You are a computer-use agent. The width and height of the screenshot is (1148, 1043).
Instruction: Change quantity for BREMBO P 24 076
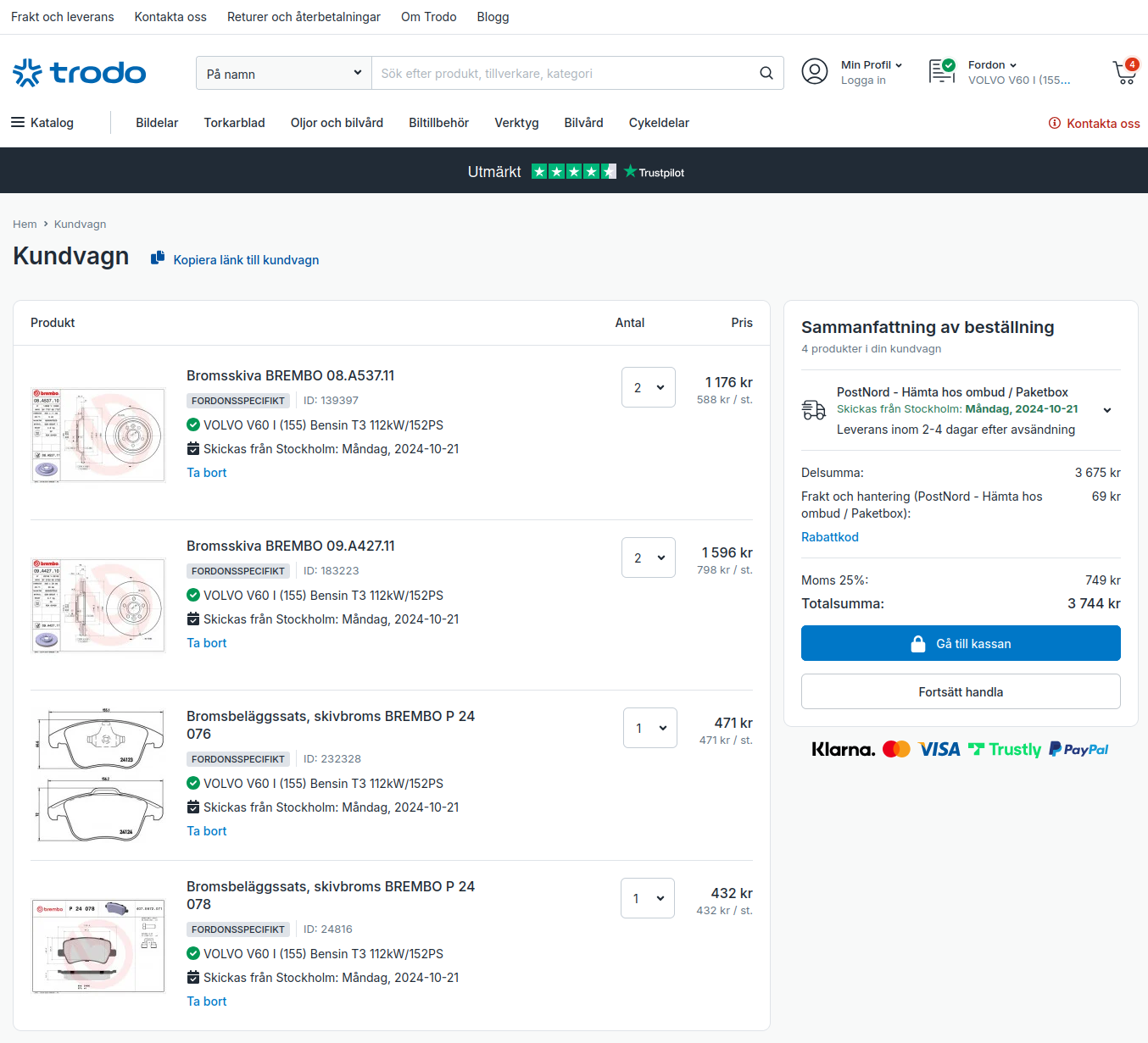click(650, 728)
